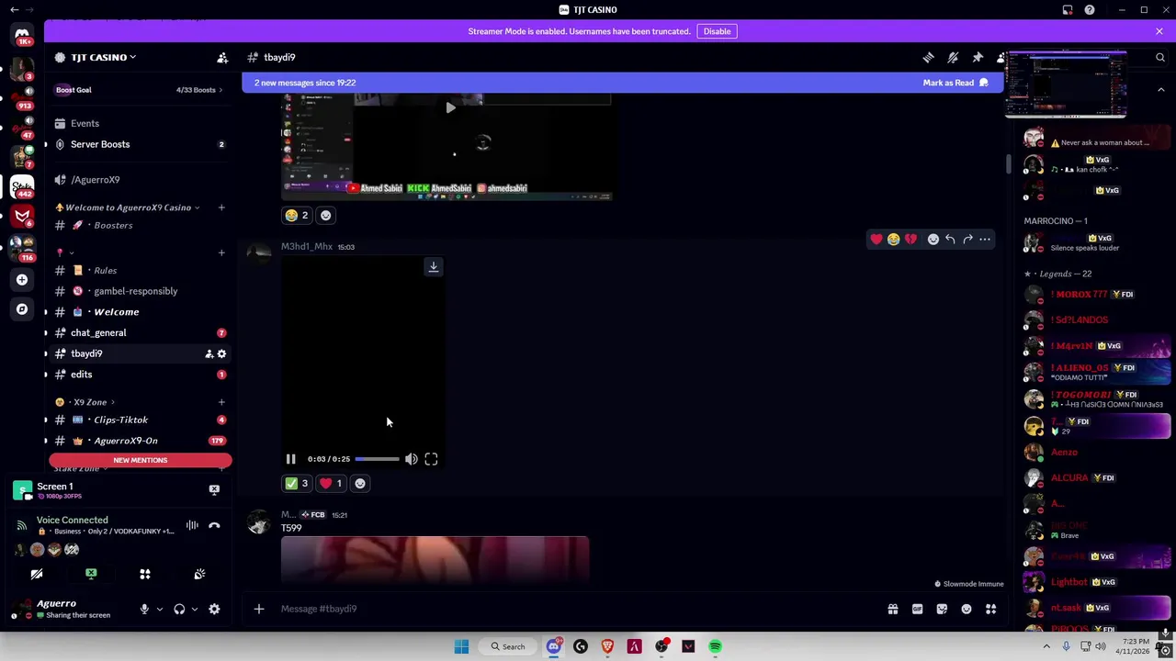Toggle headphone deafen
This screenshot has height=661, width=1176.
(179, 609)
